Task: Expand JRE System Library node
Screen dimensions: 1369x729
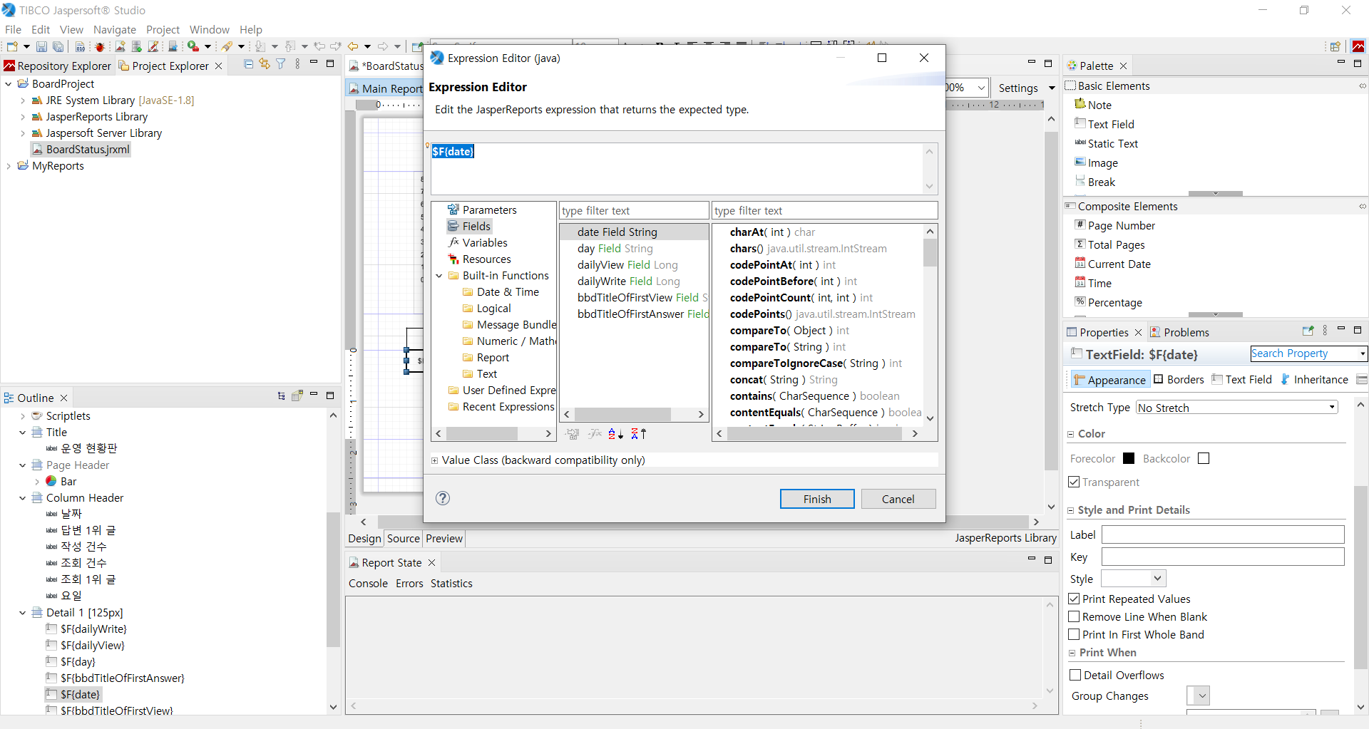Action: point(23,100)
